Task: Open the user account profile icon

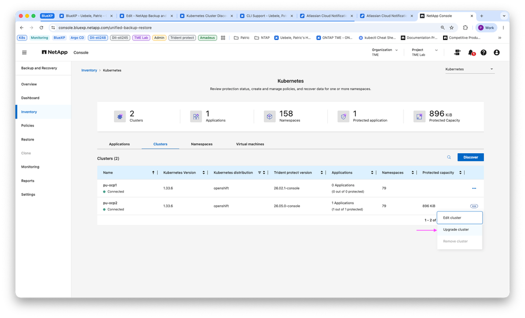Action: click(497, 52)
